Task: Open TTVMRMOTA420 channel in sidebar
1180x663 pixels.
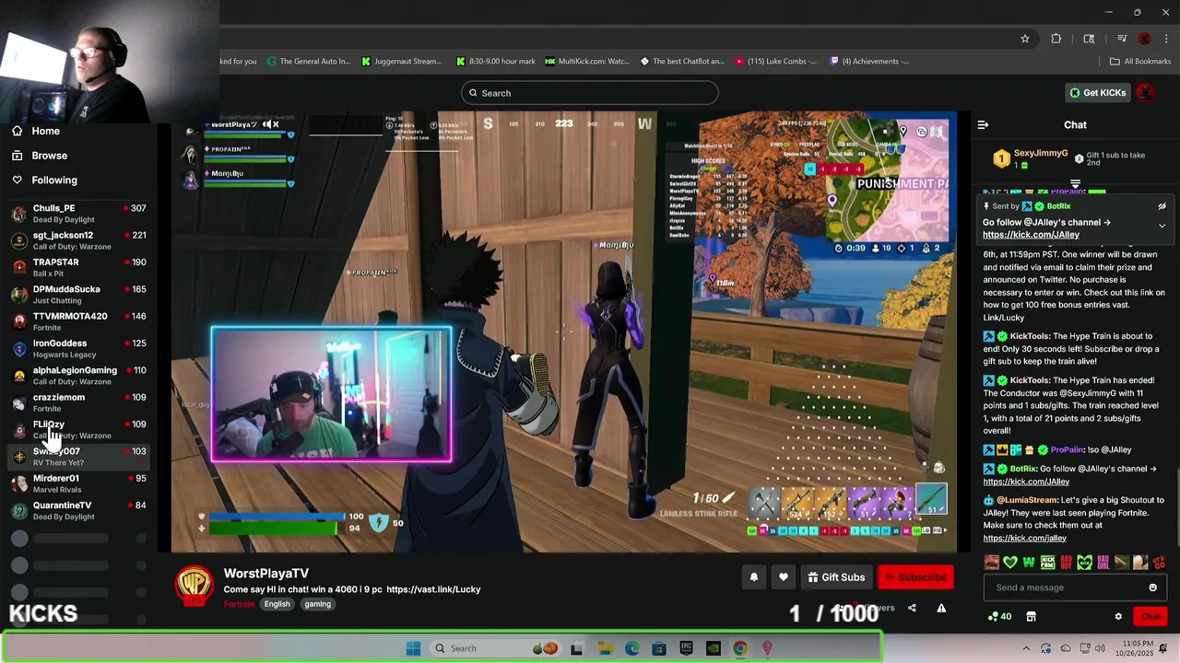Action: tap(78, 321)
